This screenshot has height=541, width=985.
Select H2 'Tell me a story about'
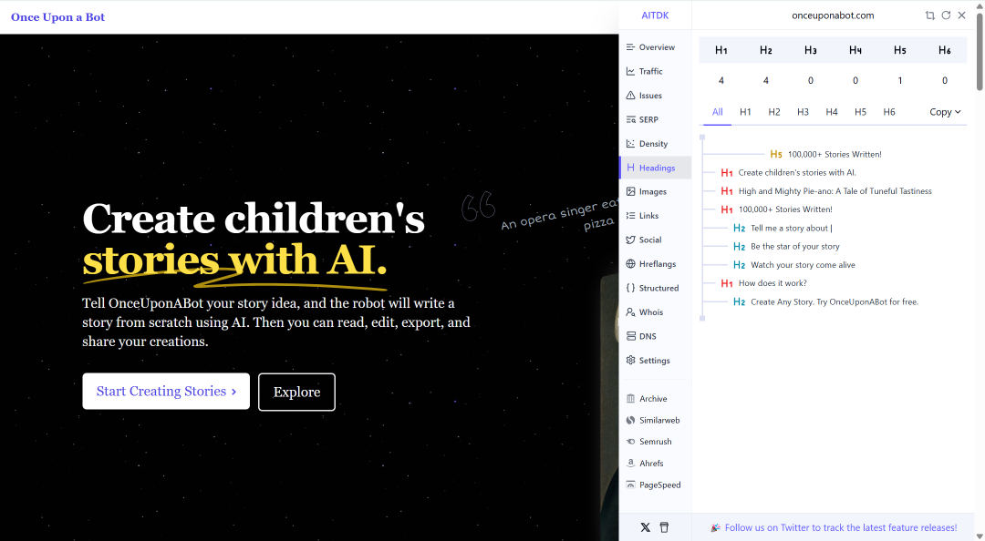783,228
